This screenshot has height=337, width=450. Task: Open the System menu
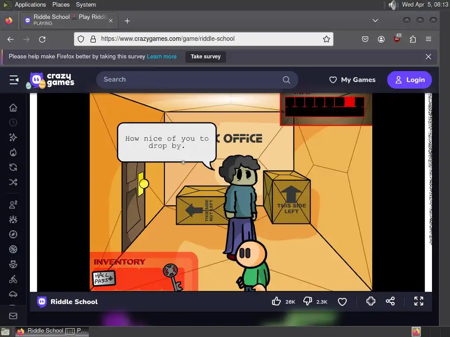pyautogui.click(x=86, y=4)
